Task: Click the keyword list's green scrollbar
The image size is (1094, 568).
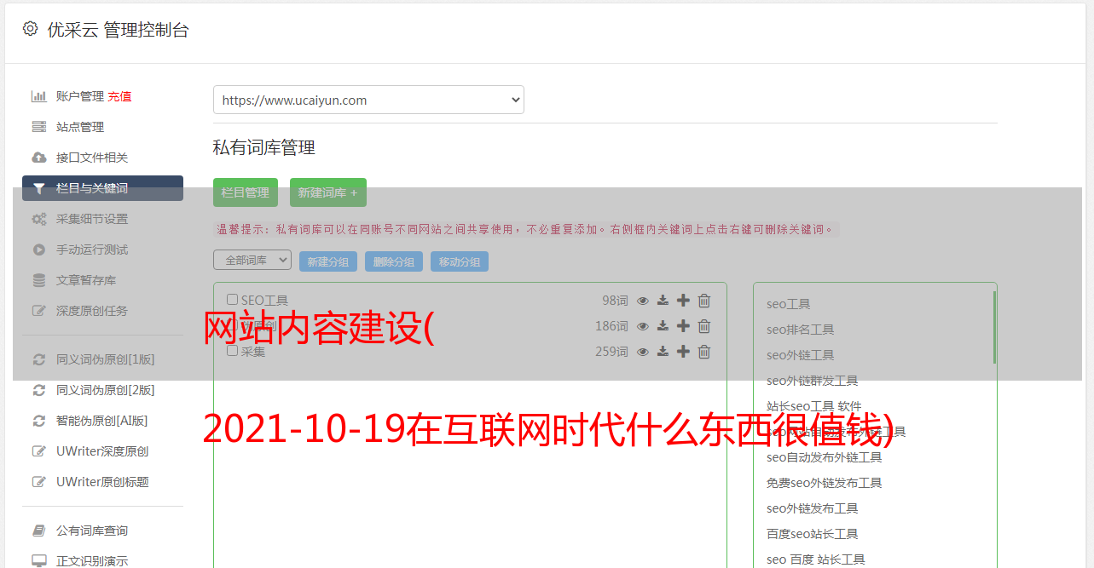Action: (994, 327)
